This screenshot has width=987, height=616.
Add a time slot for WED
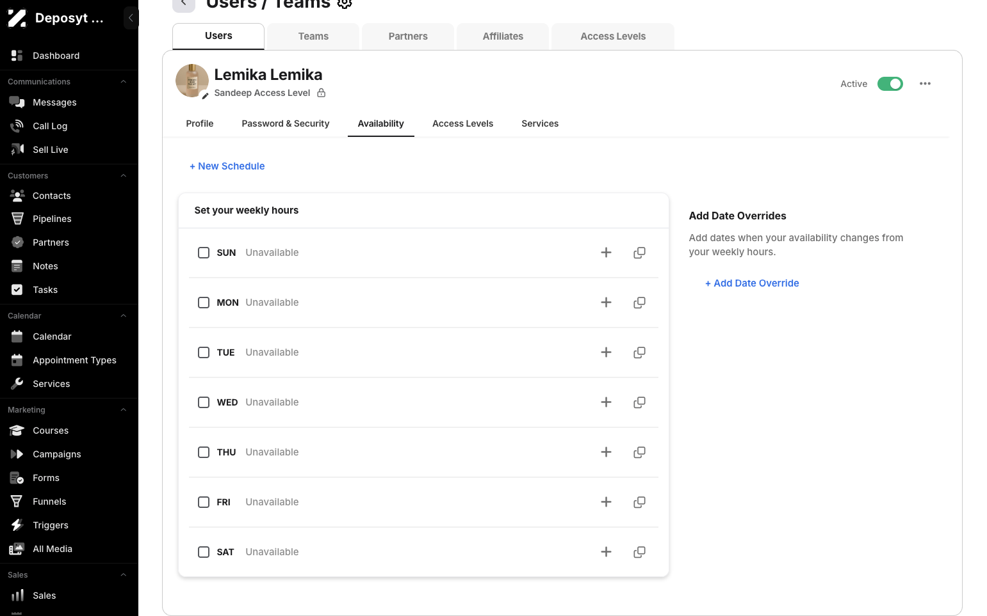606,402
